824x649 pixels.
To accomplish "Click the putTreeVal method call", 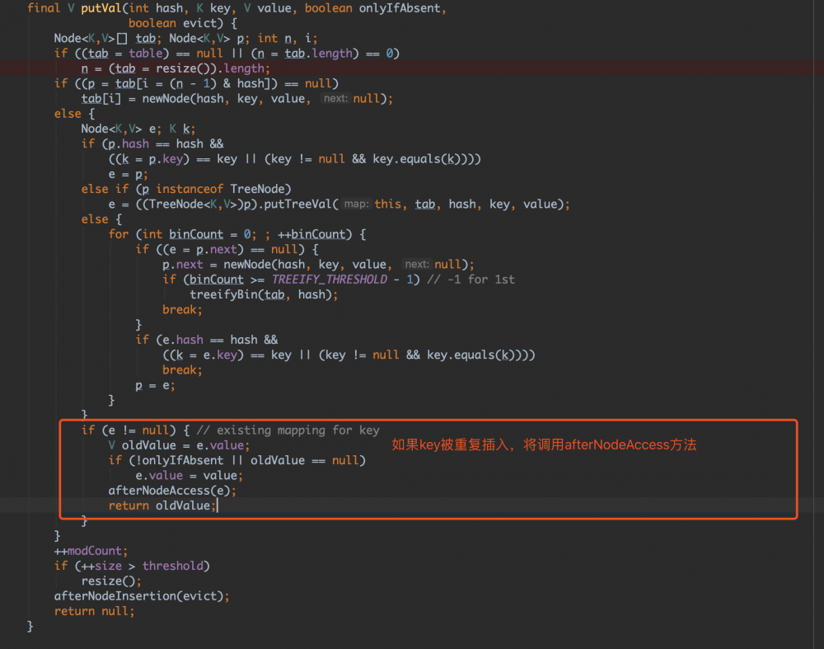I will coord(297,204).
